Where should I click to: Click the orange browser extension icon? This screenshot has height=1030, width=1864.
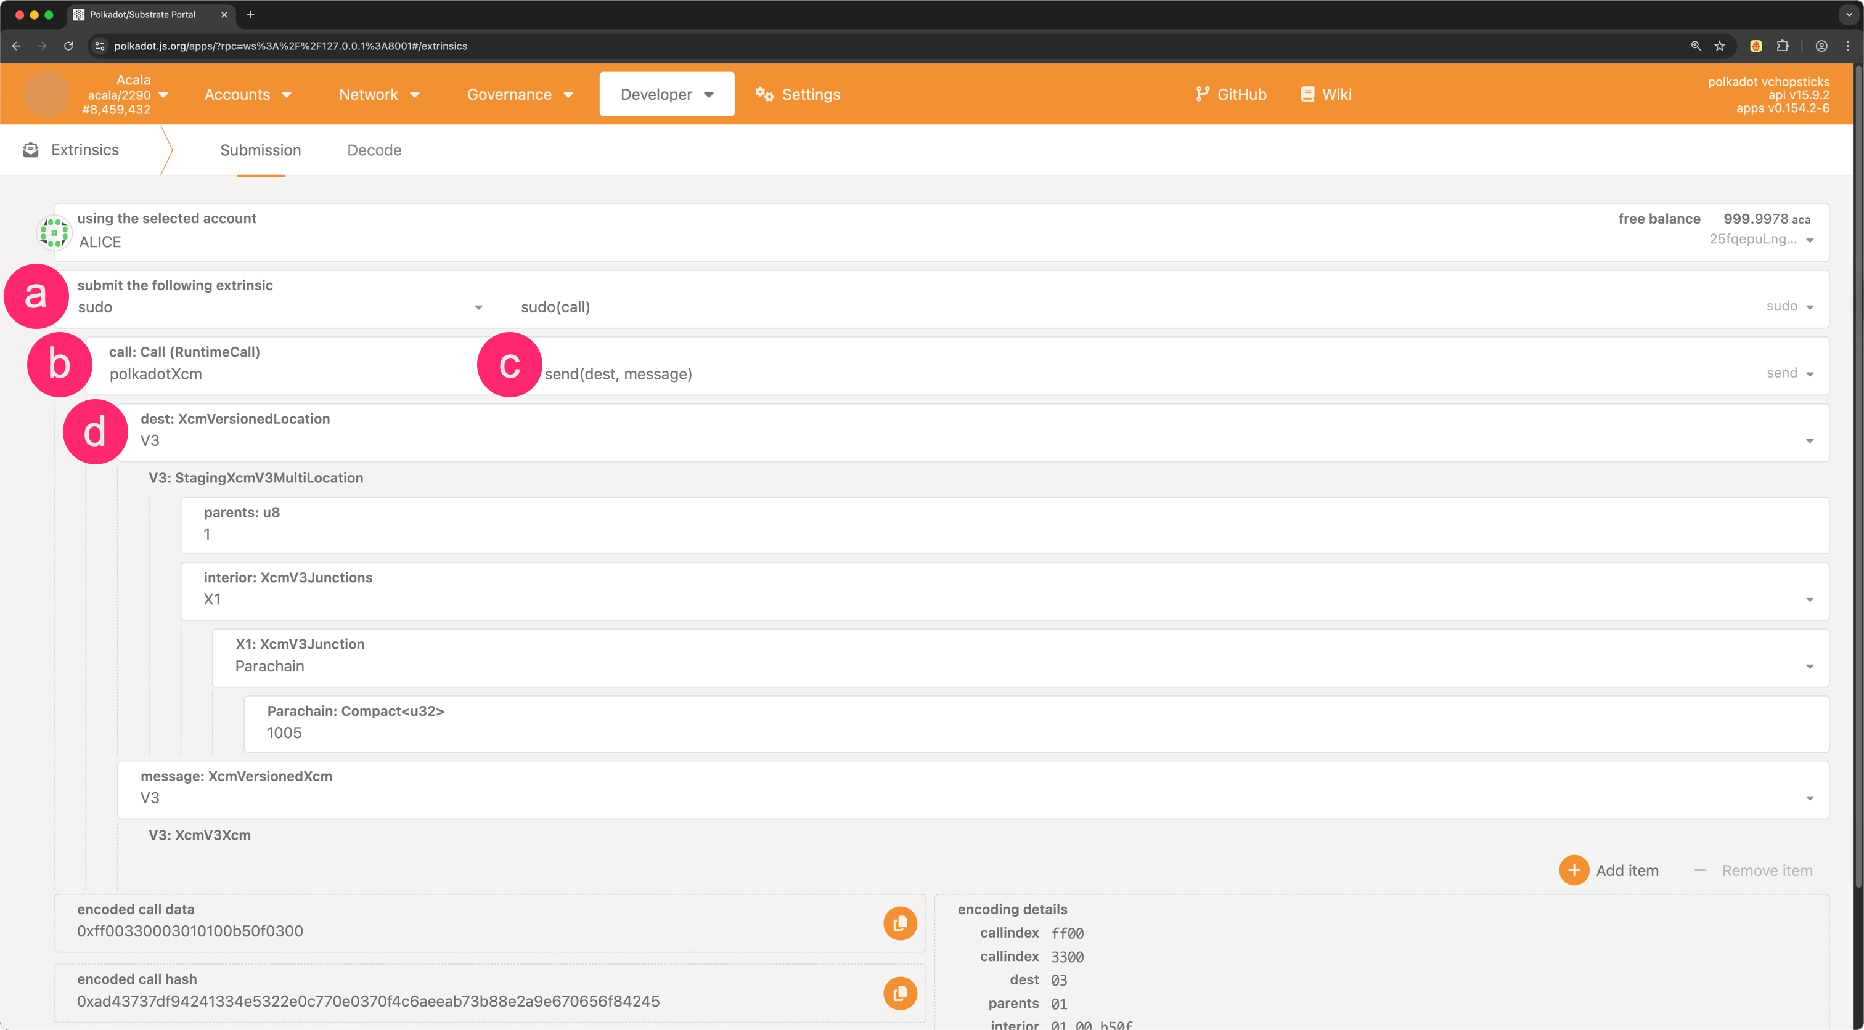tap(1756, 46)
